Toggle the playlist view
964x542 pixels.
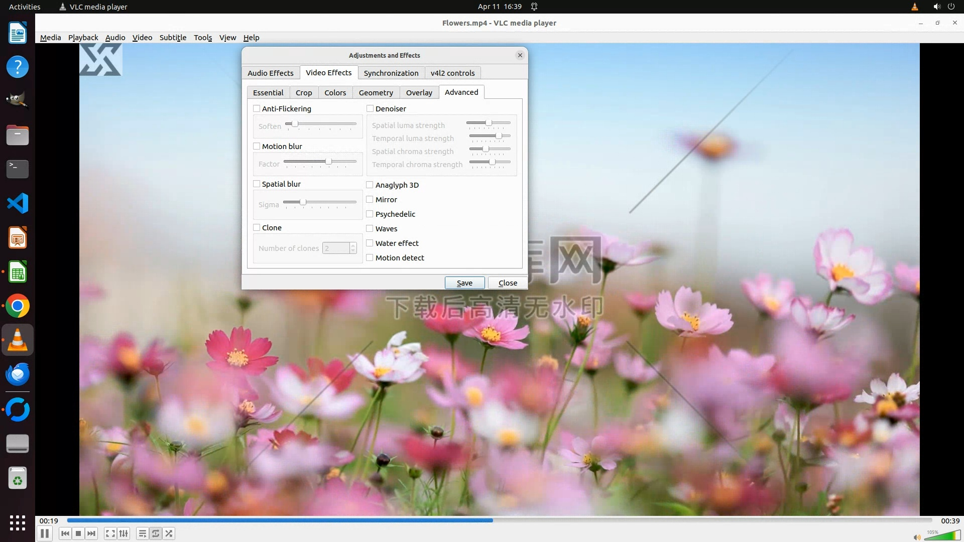pos(143,533)
